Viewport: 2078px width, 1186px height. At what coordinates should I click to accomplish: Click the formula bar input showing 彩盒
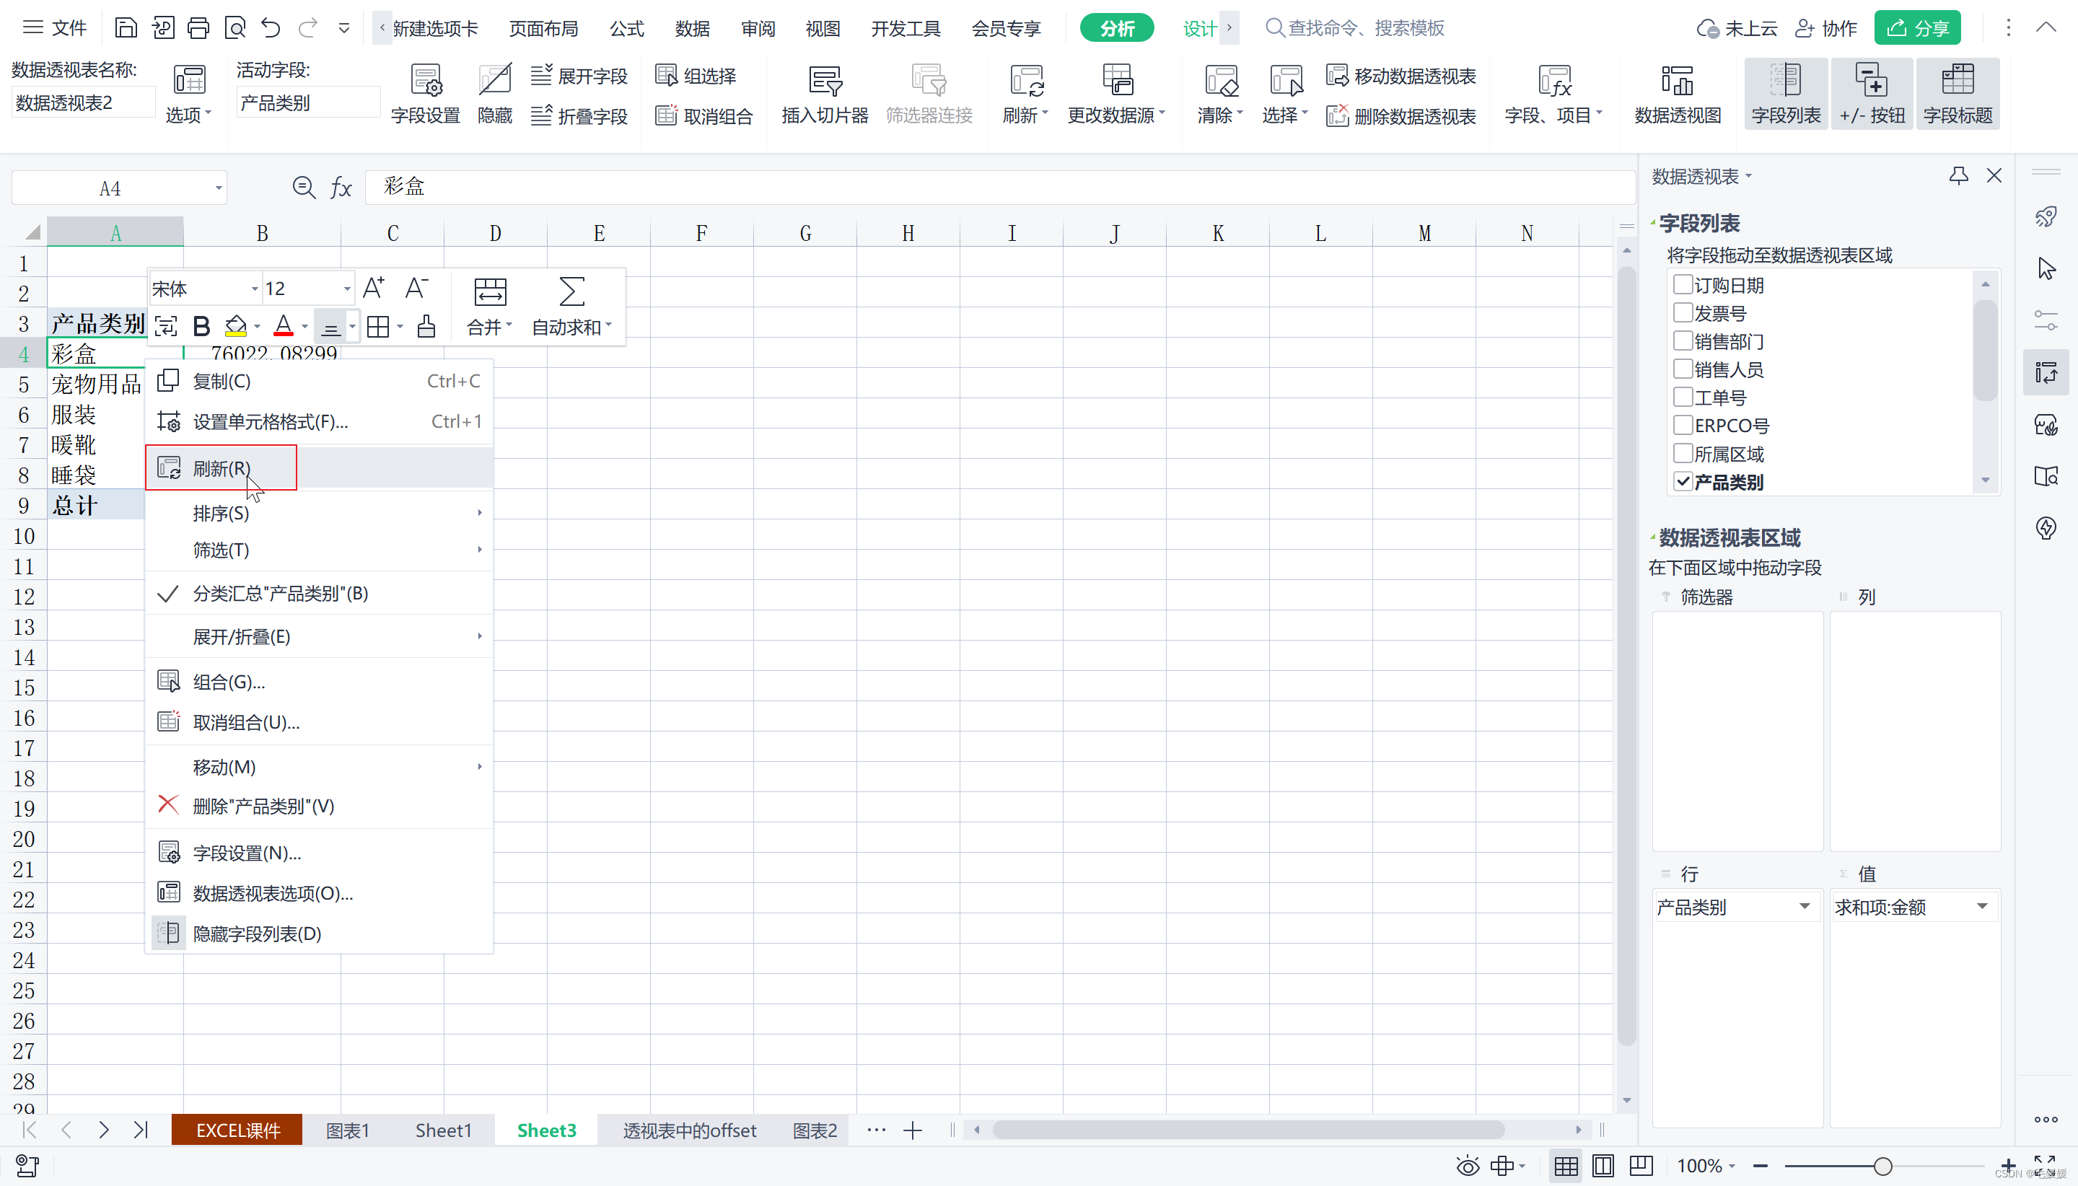coord(999,187)
